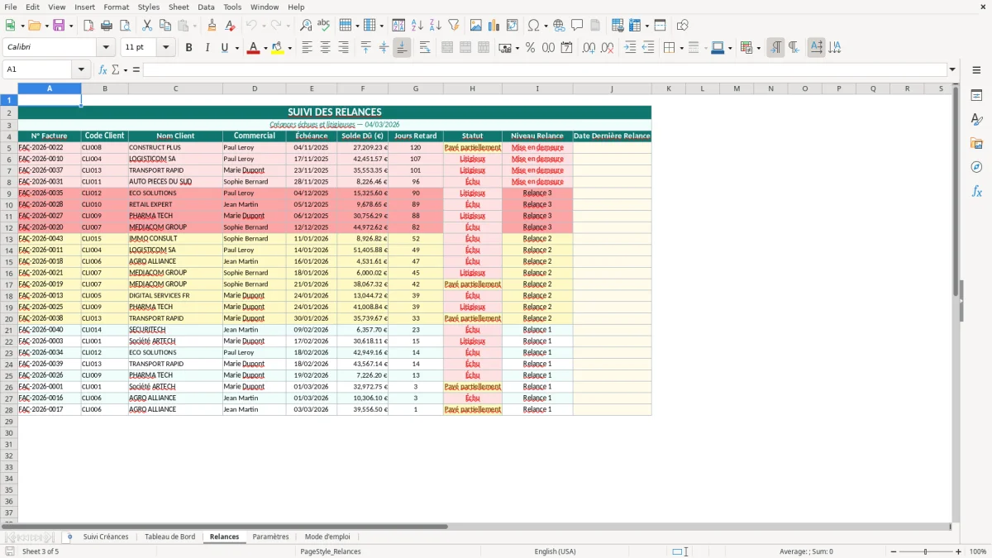Screen dimensions: 992x558
Task: Click Sort Ascending icon
Action: coord(417,26)
